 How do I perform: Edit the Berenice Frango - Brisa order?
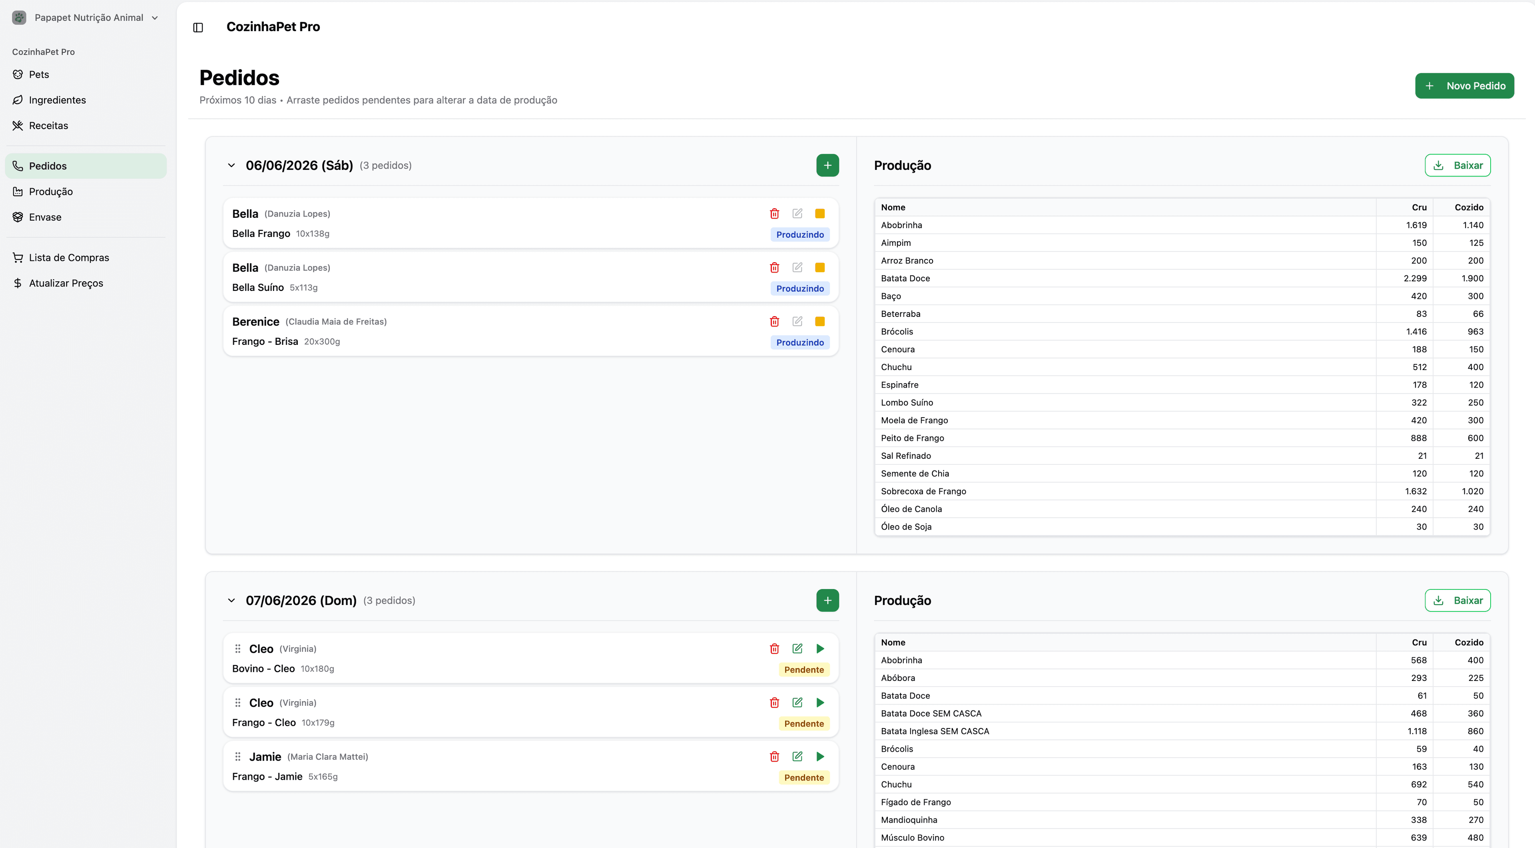click(x=797, y=322)
